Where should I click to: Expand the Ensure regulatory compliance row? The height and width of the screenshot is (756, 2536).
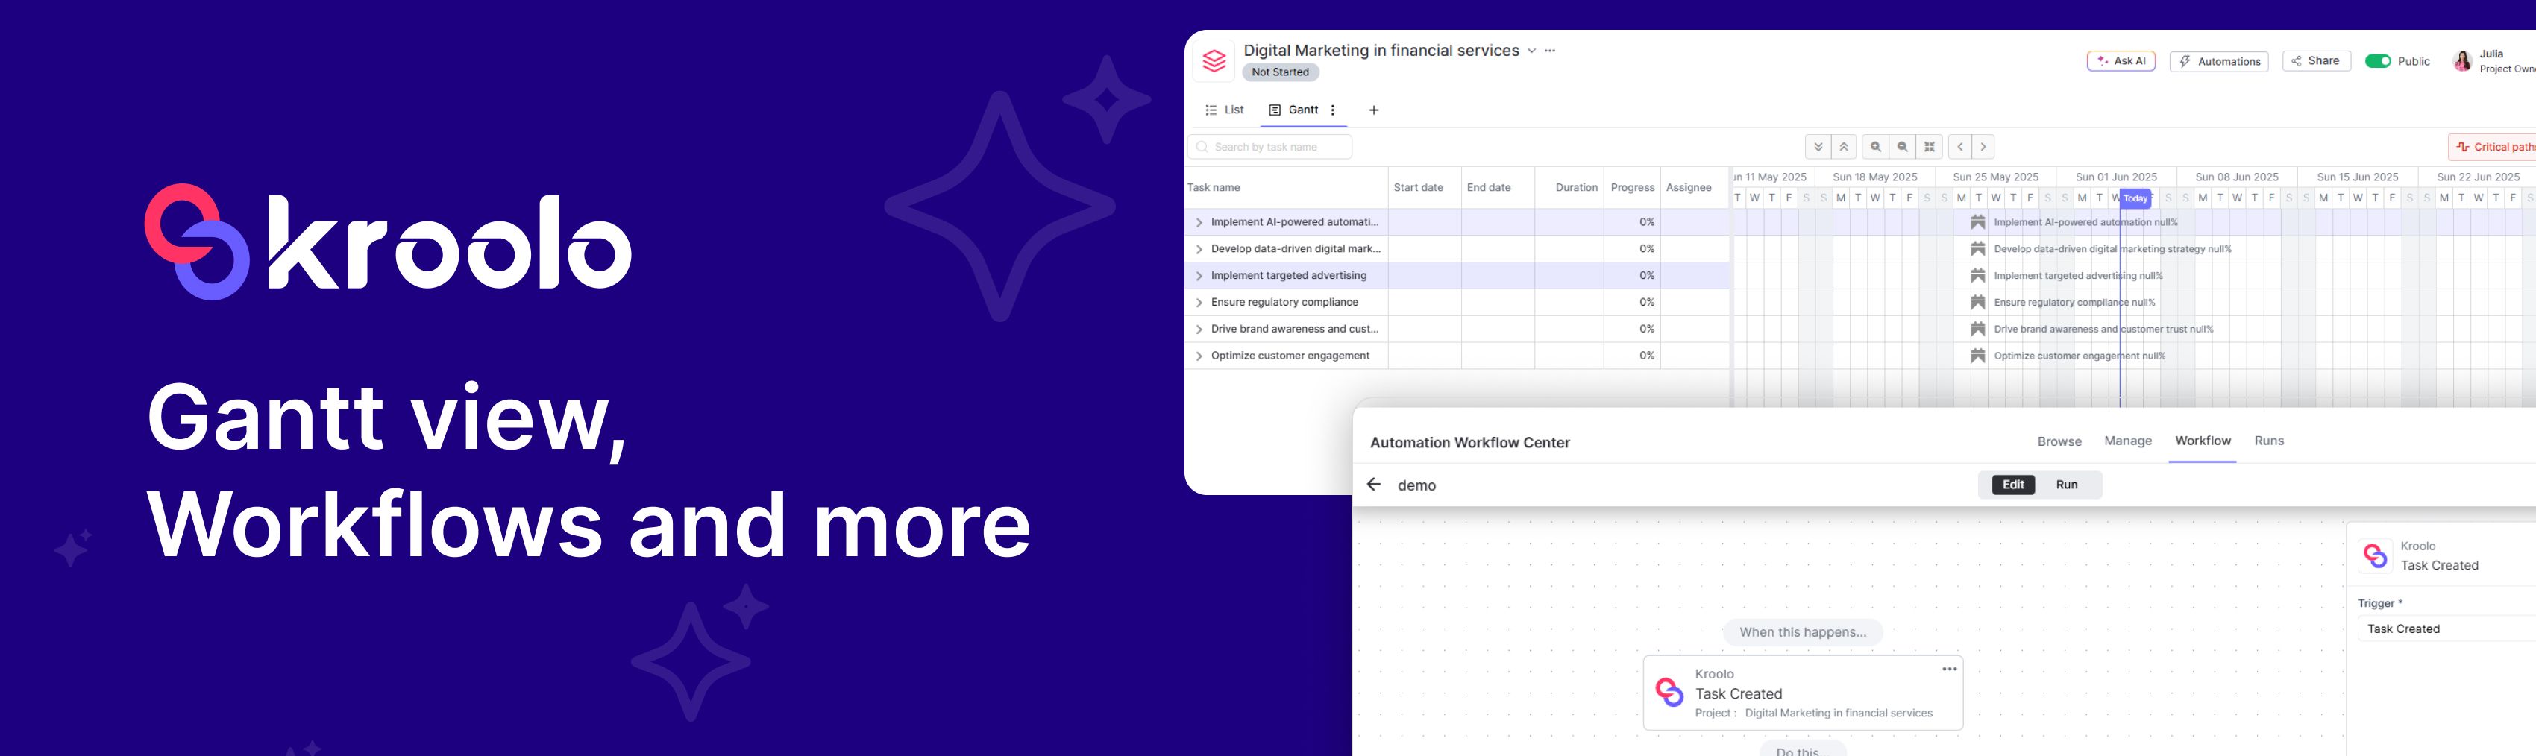coord(1198,302)
